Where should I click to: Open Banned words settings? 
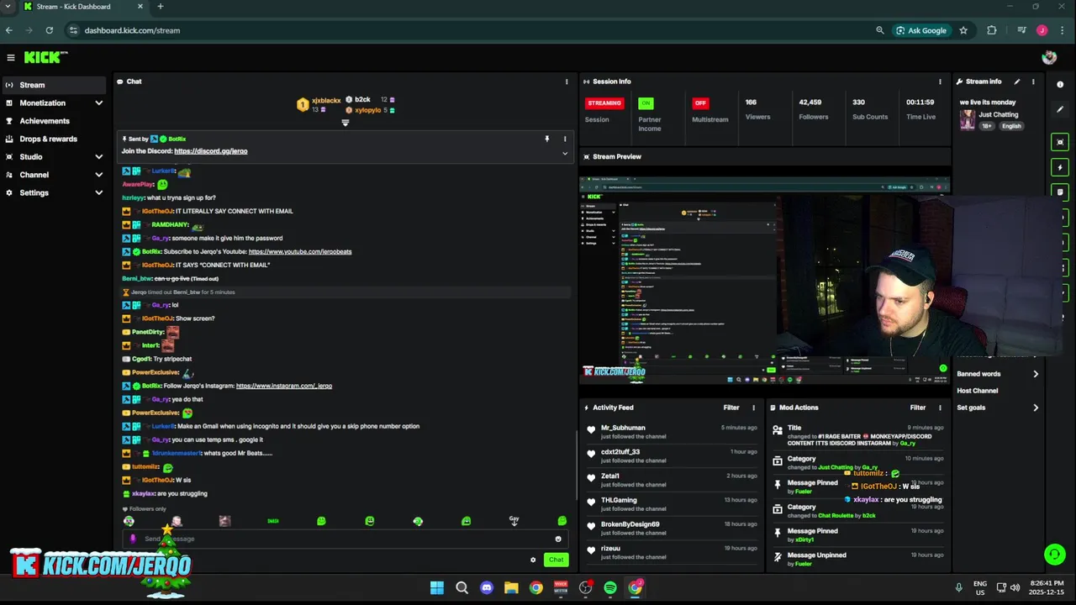[998, 374]
